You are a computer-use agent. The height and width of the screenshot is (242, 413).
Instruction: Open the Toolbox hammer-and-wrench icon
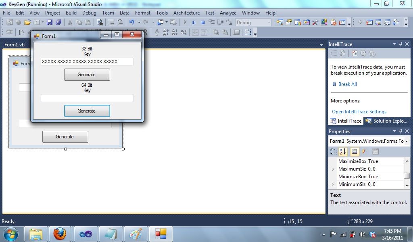coord(315,23)
